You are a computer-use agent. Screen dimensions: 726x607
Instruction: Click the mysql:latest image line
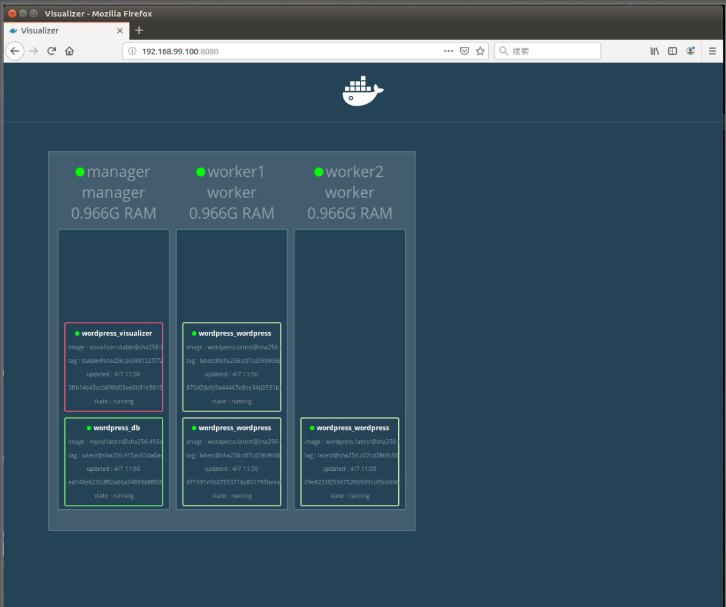(x=115, y=442)
